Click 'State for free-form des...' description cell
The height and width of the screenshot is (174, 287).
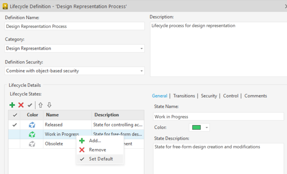(118, 134)
